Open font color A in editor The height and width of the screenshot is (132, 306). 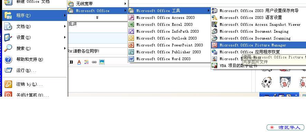coord(79,62)
